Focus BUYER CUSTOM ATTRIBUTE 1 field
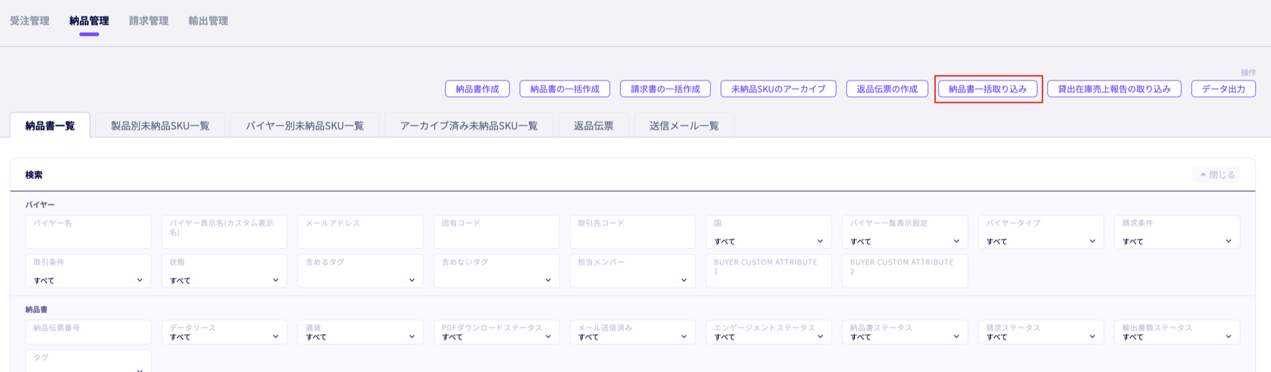The image size is (1271, 372). tap(769, 271)
